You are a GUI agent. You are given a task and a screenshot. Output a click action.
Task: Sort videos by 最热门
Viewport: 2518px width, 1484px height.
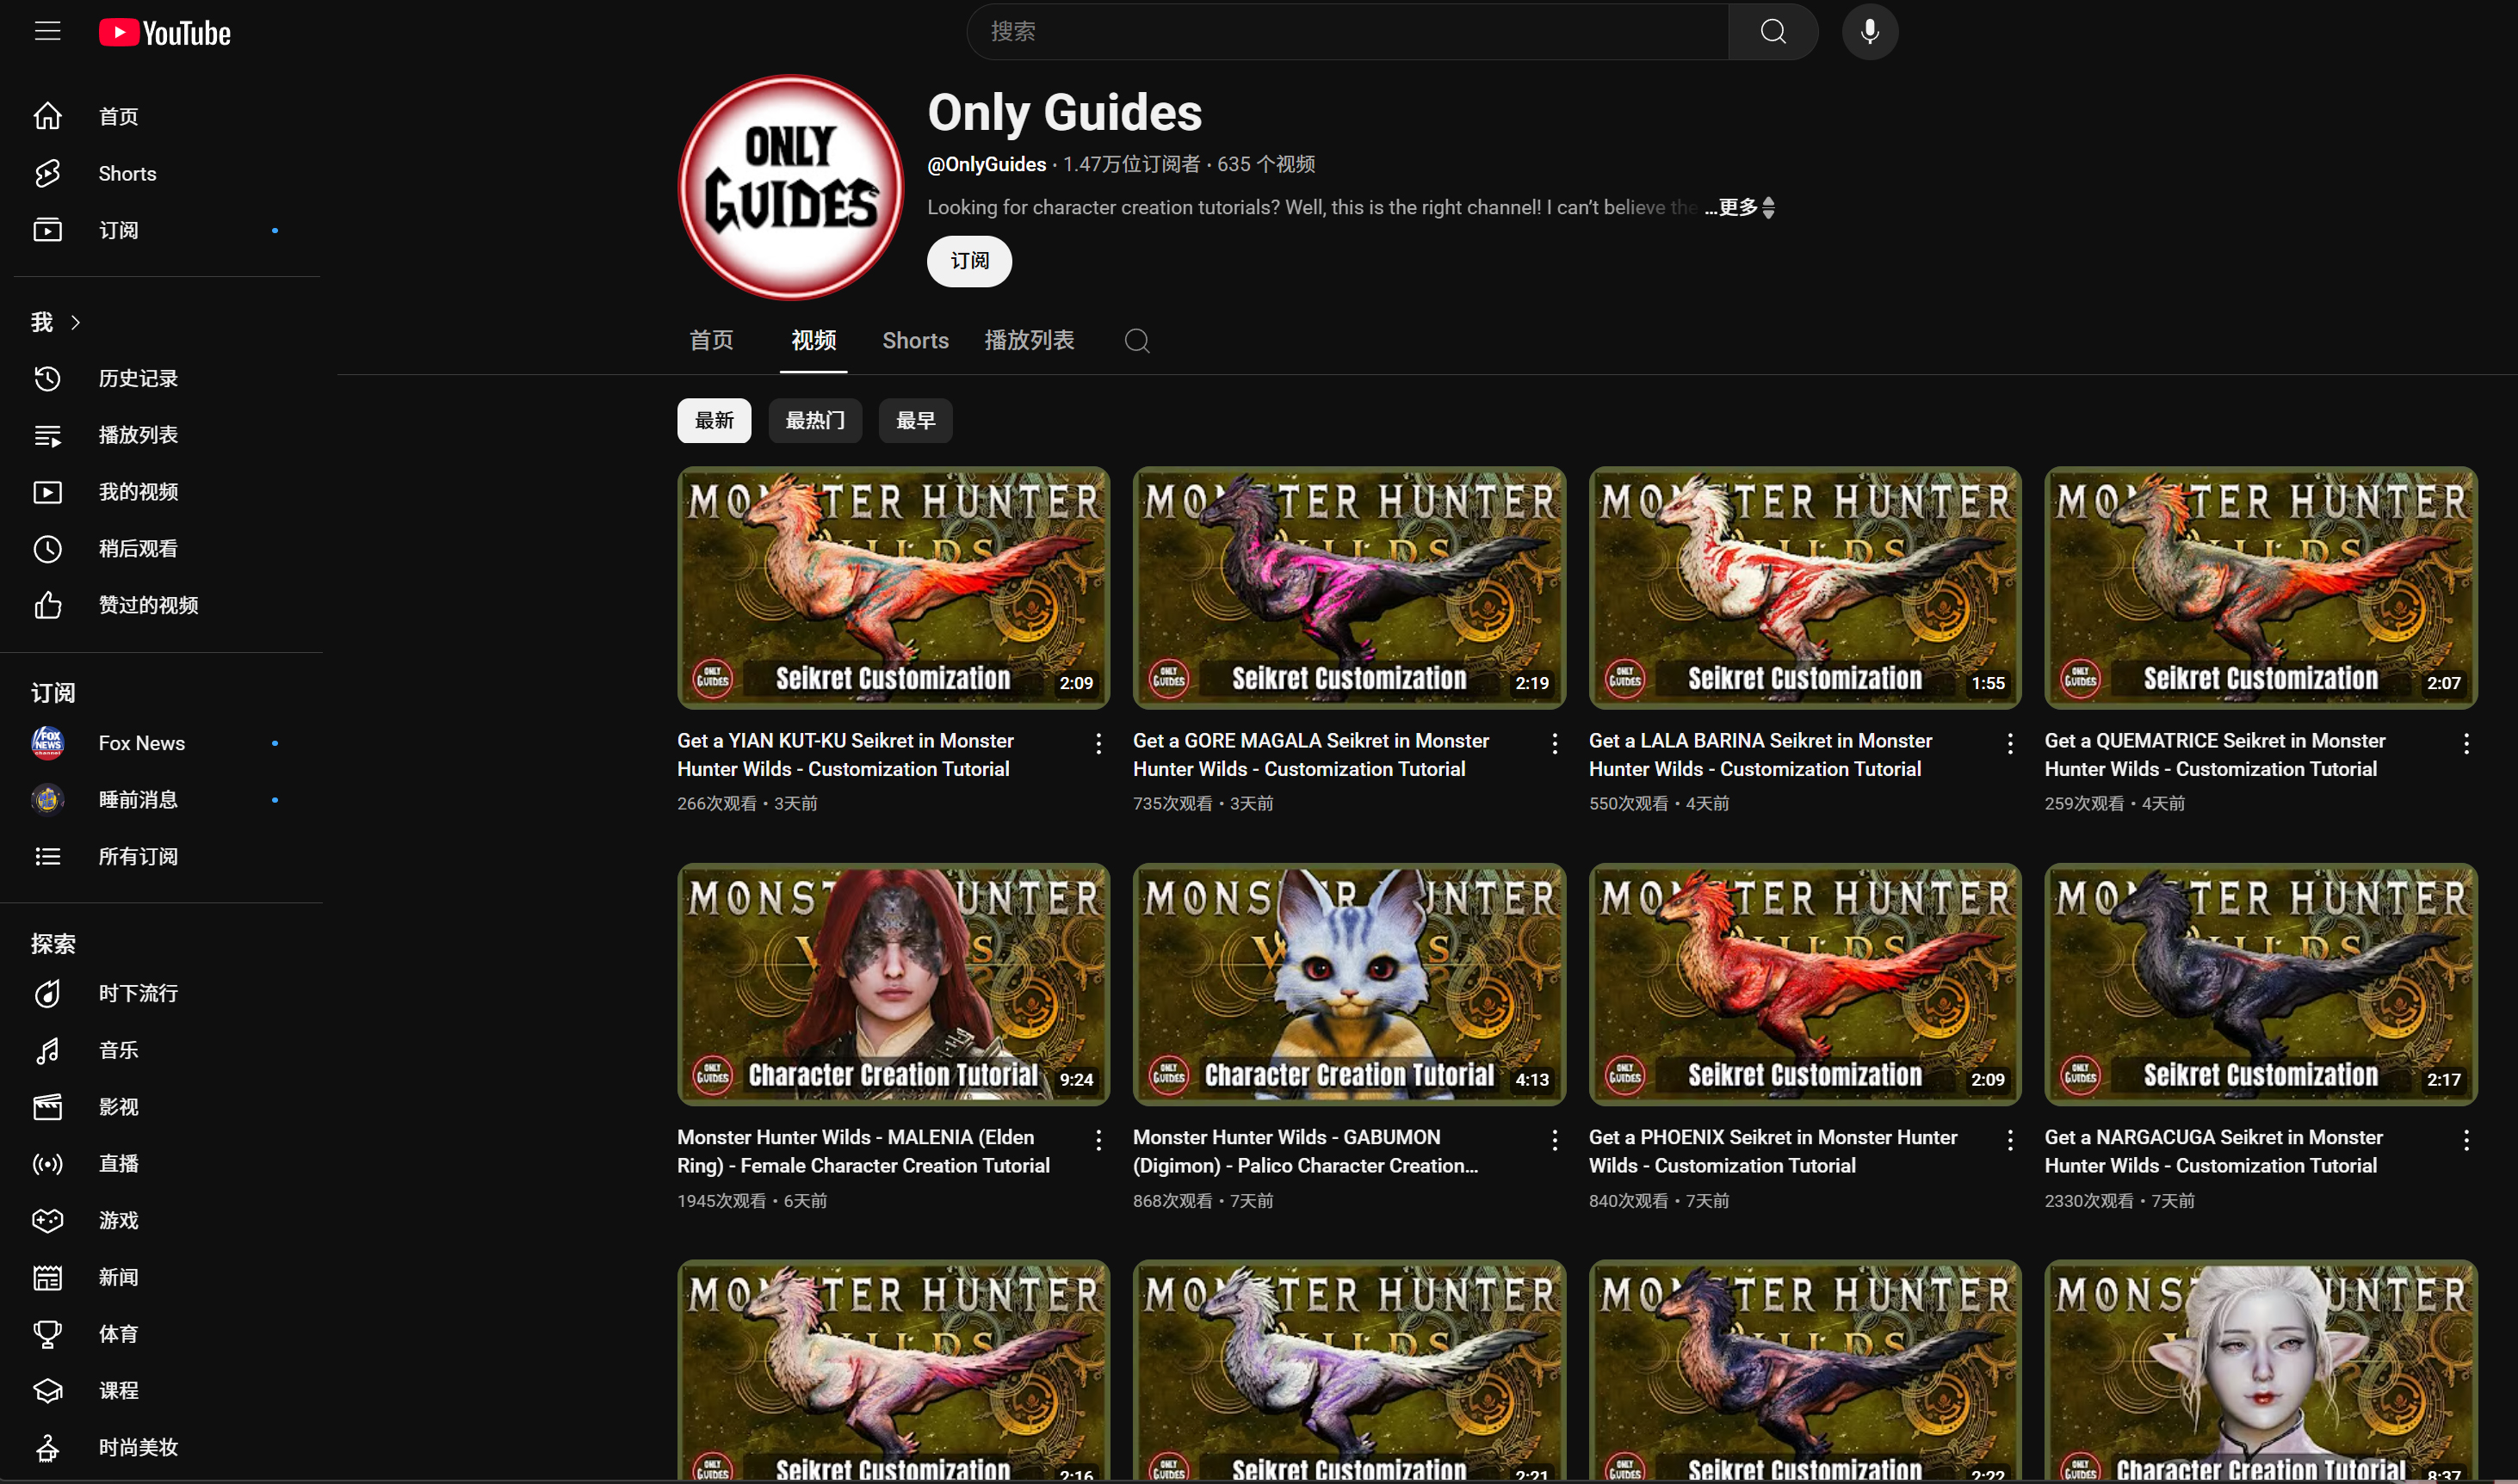pyautogui.click(x=815, y=421)
